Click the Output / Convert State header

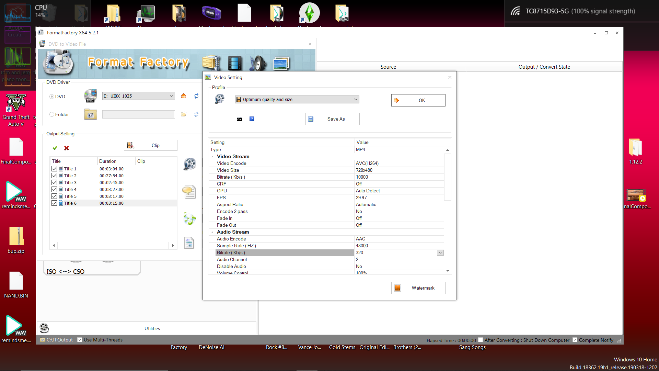[544, 67]
